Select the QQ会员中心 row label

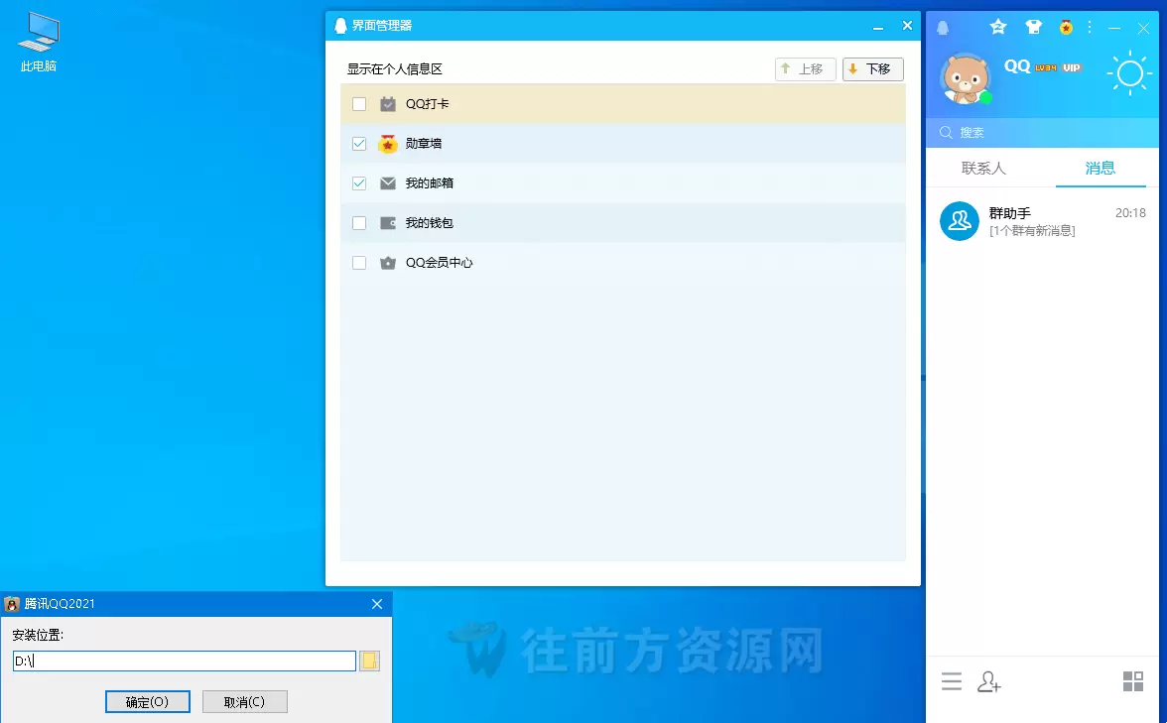439,263
